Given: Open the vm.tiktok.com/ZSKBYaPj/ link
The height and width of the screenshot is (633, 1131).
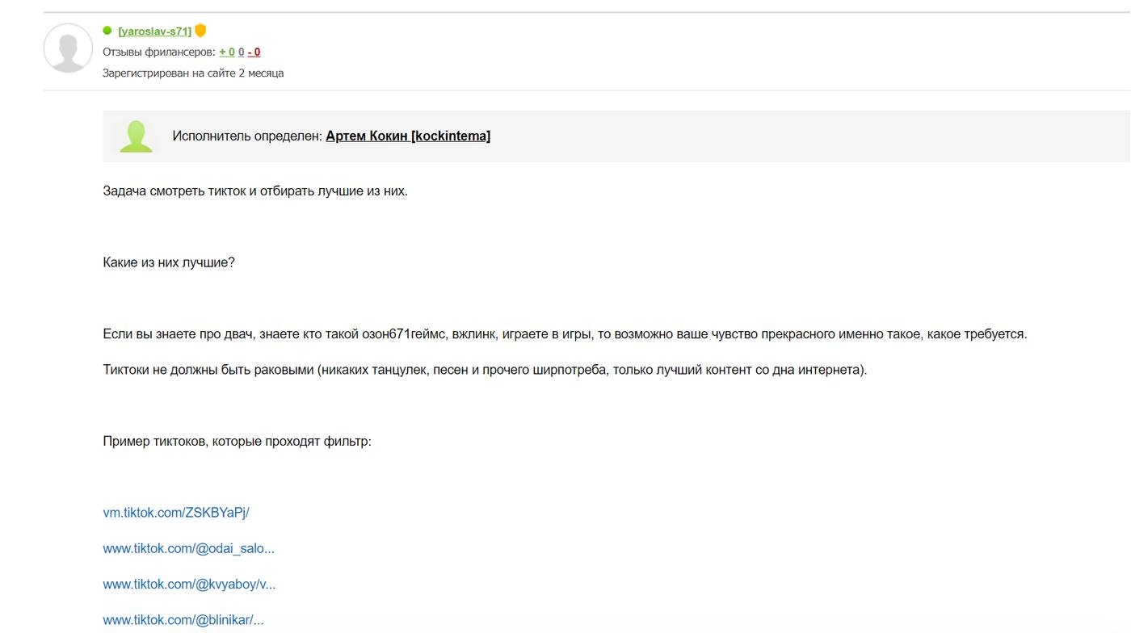Looking at the screenshot, I should [176, 513].
